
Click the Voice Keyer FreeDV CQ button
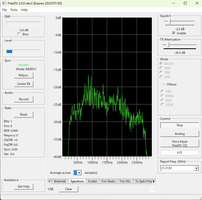tap(179, 143)
